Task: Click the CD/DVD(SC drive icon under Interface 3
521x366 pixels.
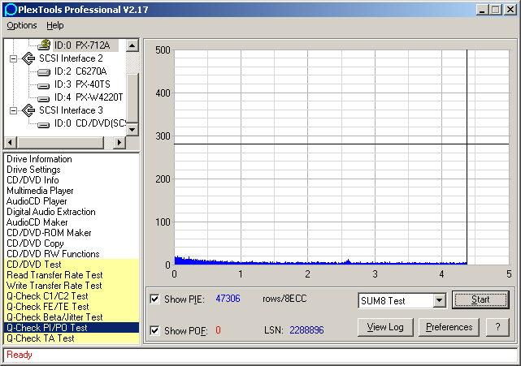Action: 44,124
